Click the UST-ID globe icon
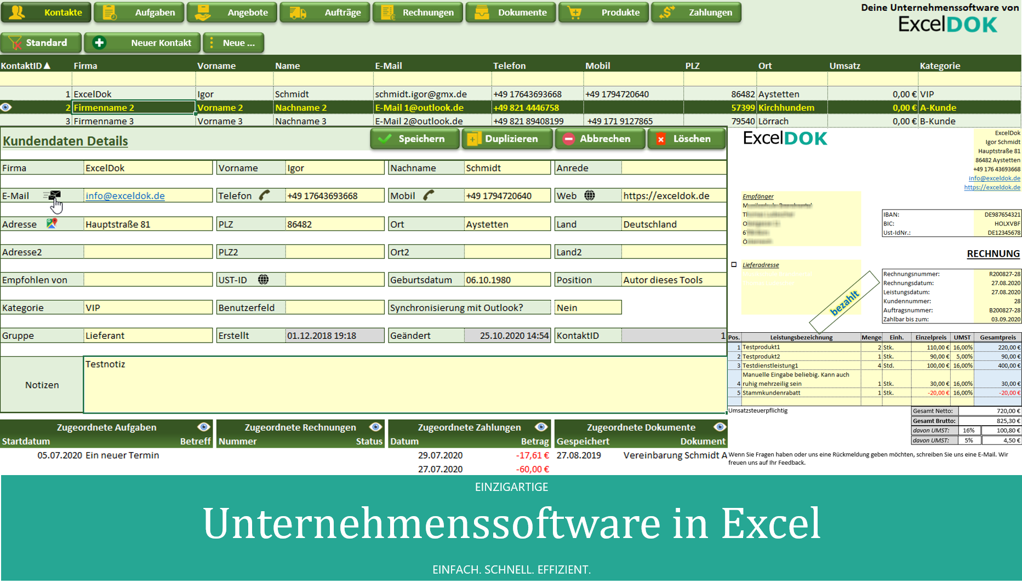1022x584 pixels. [264, 280]
